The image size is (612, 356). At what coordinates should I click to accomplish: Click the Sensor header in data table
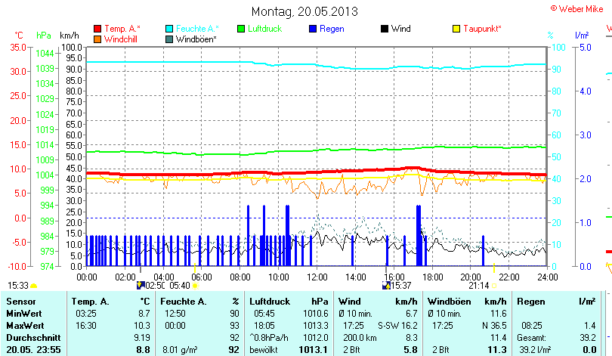tap(21, 302)
